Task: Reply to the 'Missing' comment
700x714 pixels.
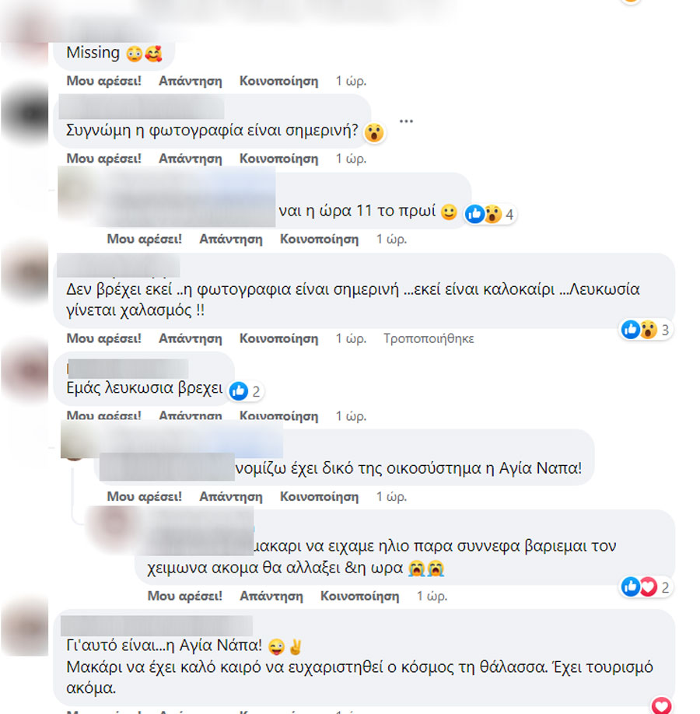Action: [x=191, y=81]
